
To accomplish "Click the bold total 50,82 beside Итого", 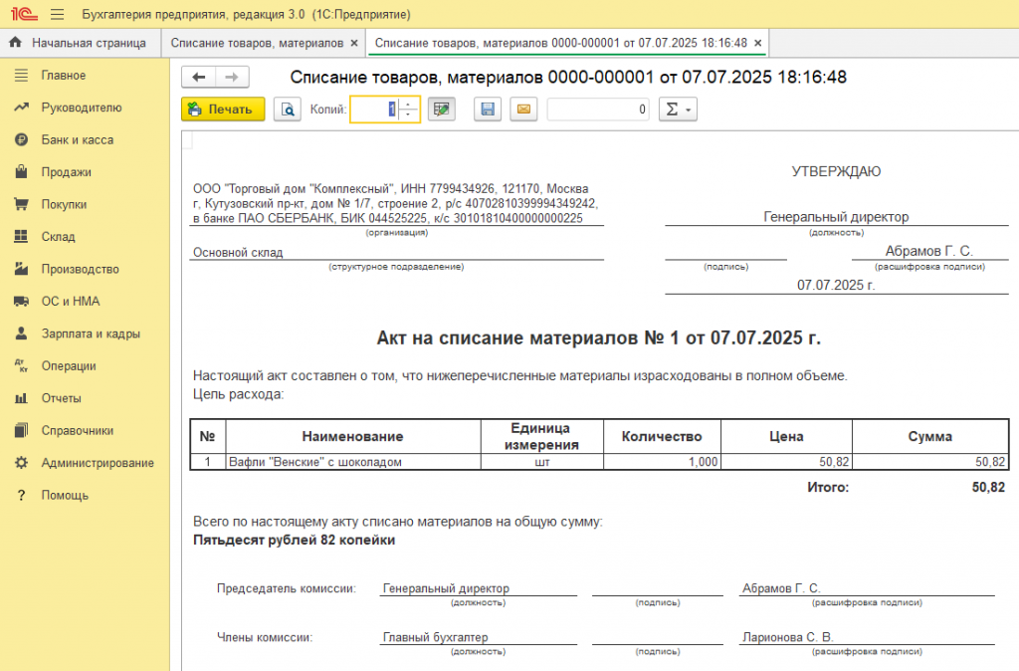I will (x=988, y=487).
